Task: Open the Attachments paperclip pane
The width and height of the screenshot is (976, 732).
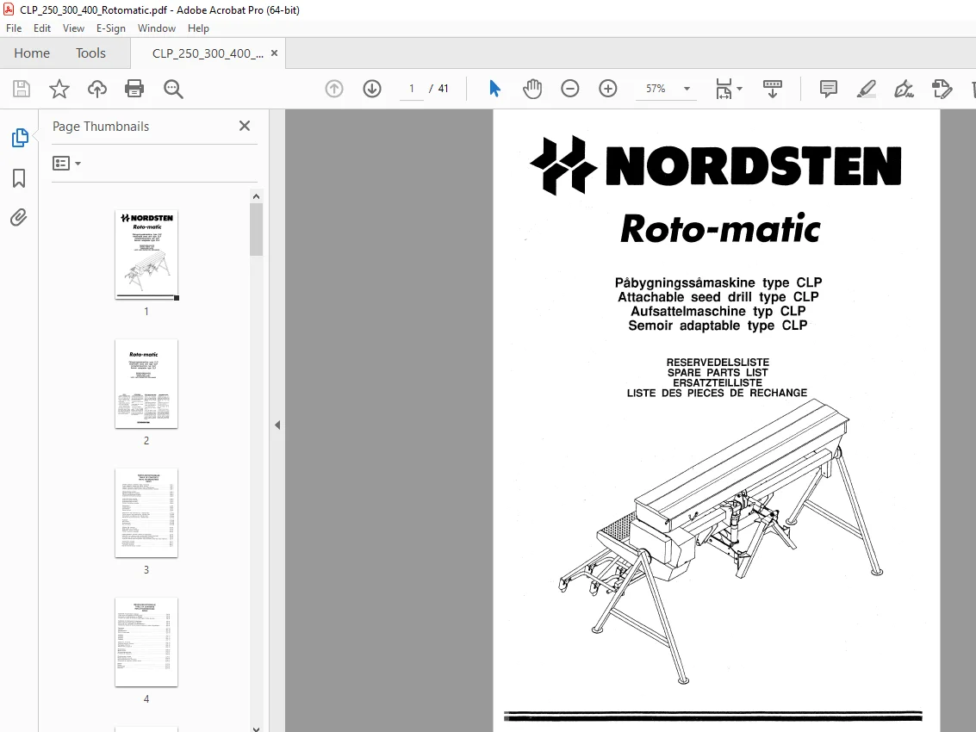Action: tap(19, 218)
